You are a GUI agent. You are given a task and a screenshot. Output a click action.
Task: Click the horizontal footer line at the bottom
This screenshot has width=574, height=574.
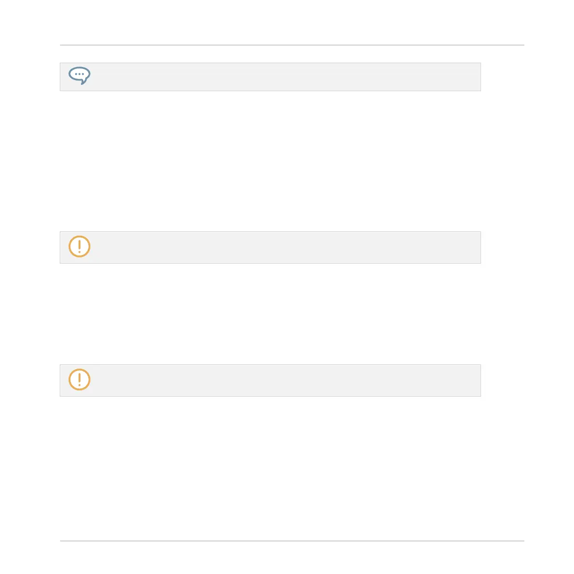[x=292, y=541]
